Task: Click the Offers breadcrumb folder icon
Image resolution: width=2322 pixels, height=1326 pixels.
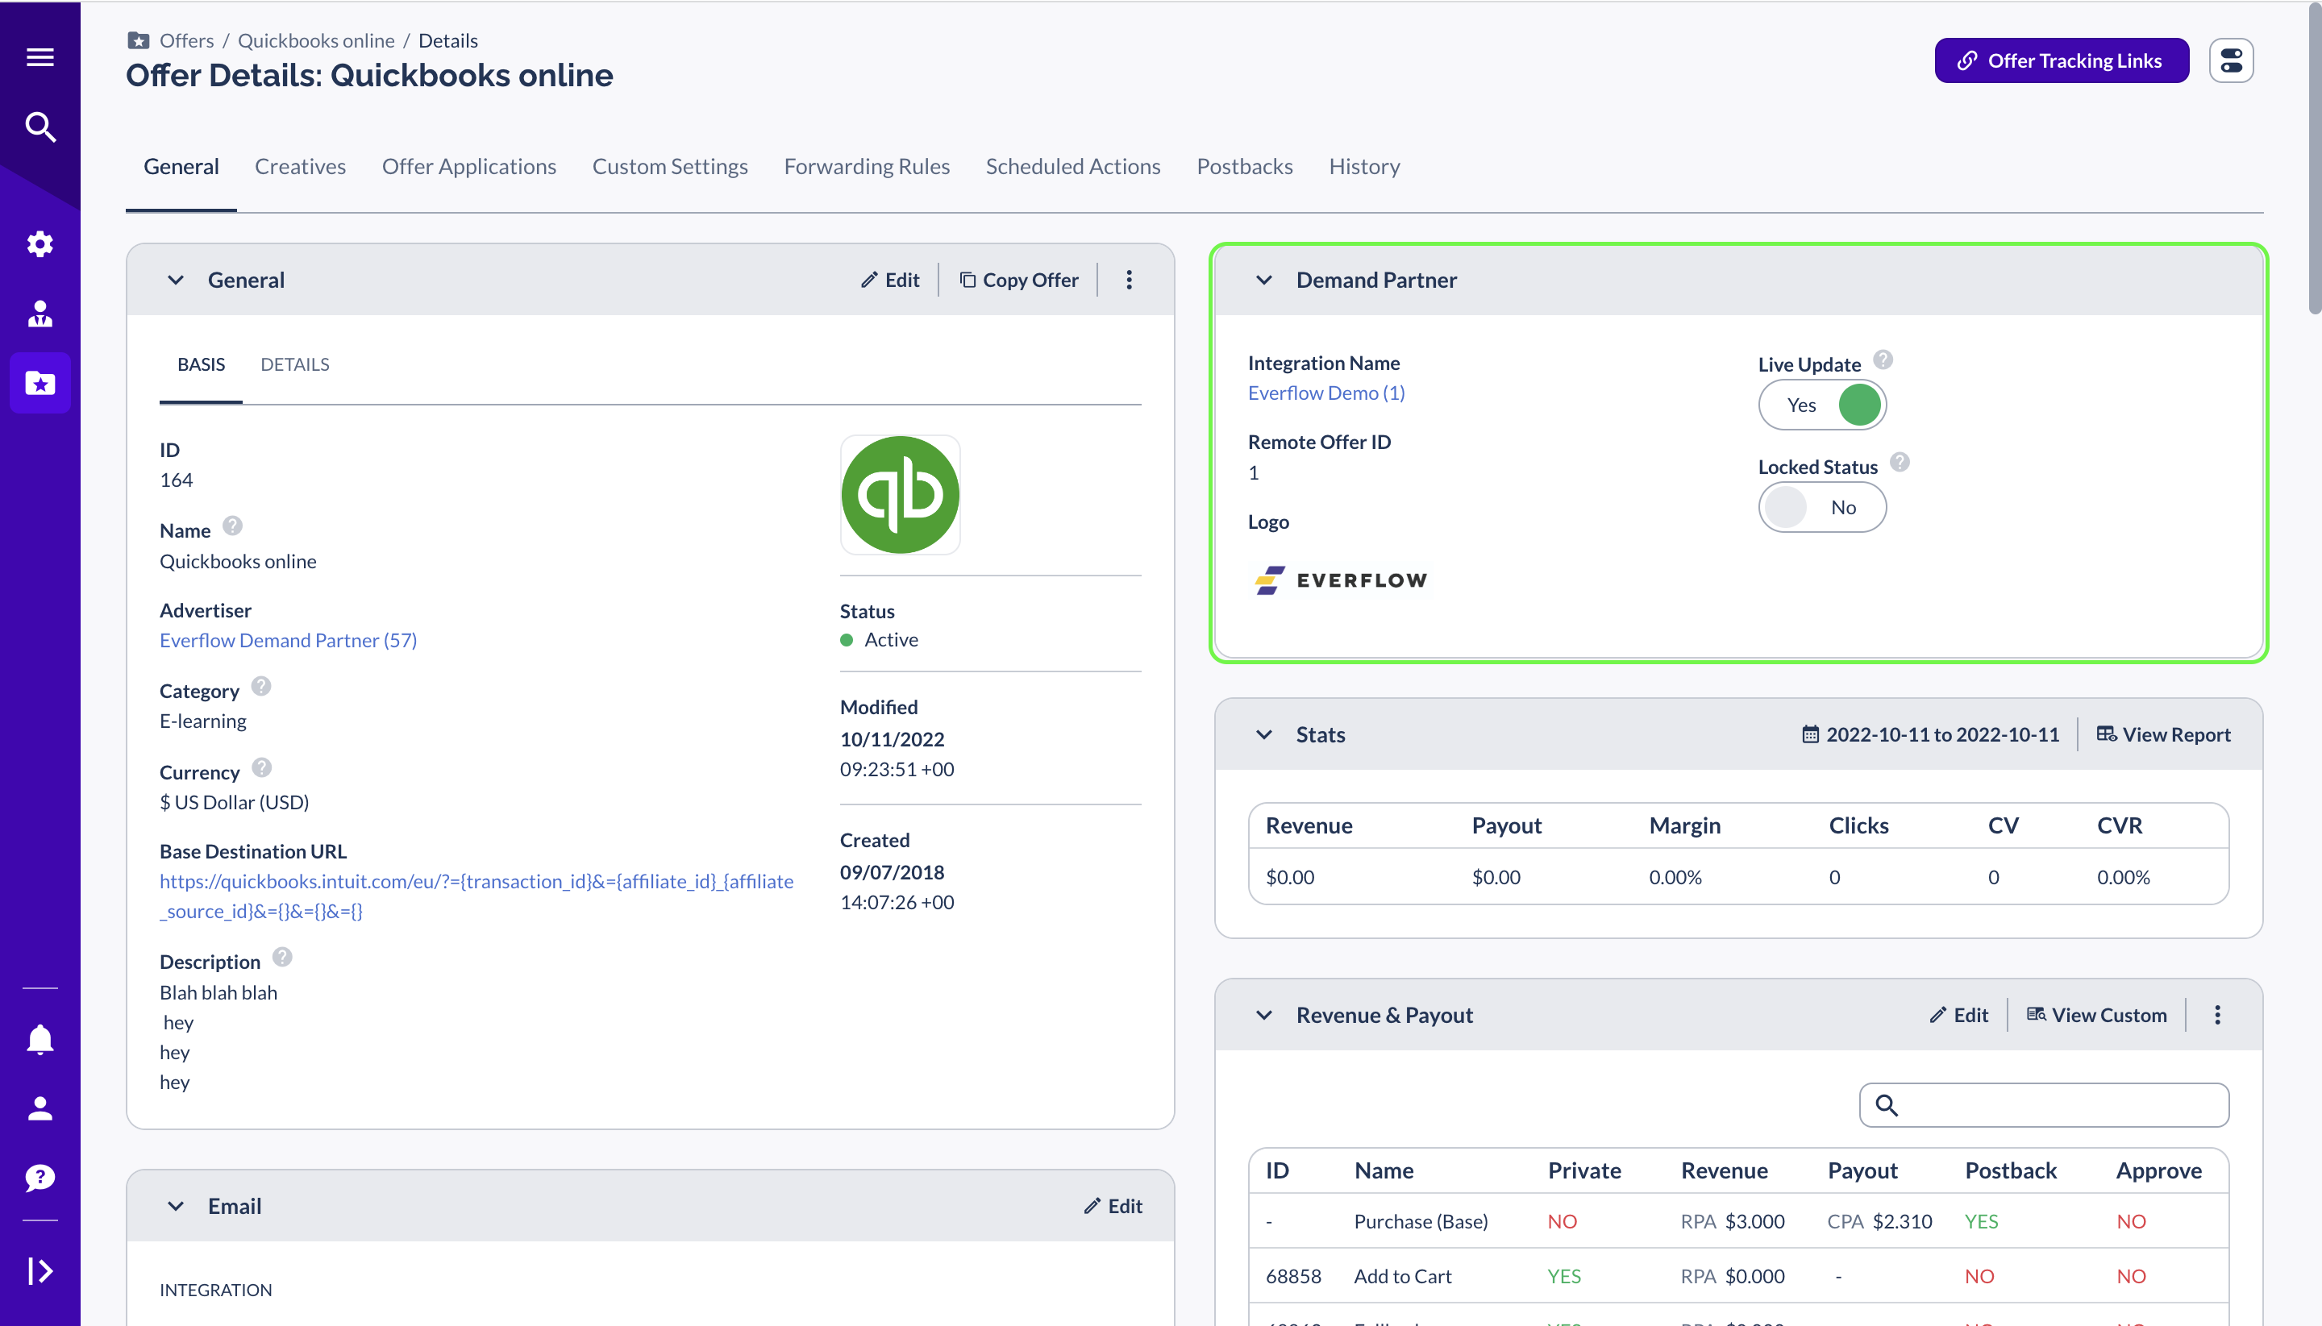Action: coord(139,40)
